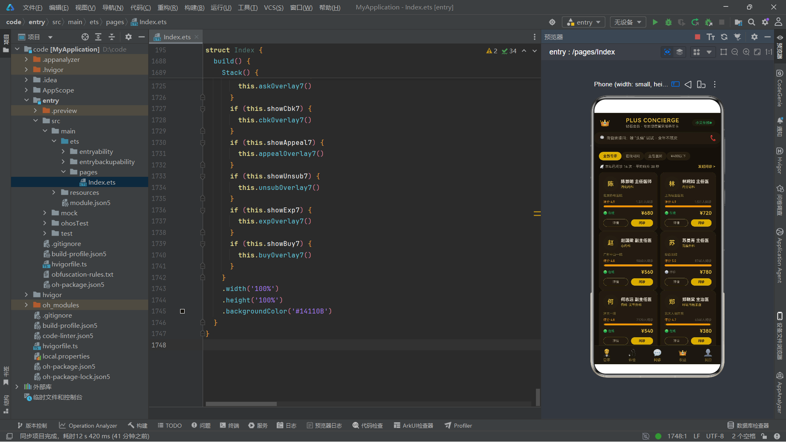Click the warnings count indicator in editor

tap(492, 51)
